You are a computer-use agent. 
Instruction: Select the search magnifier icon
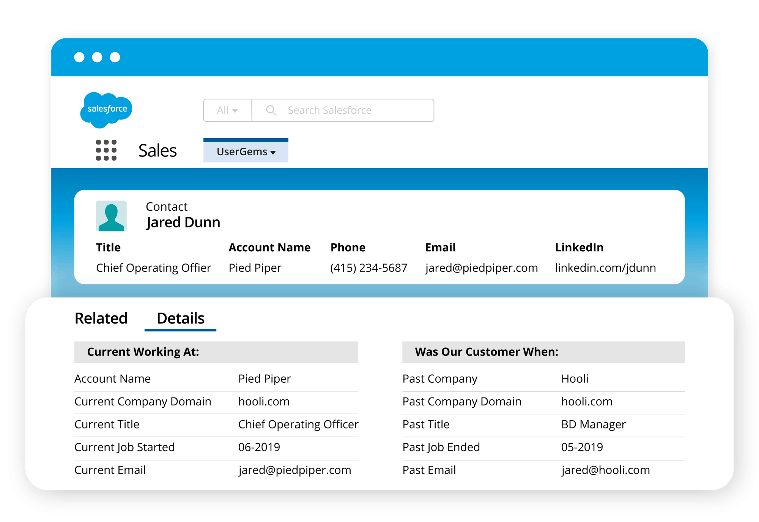(271, 110)
